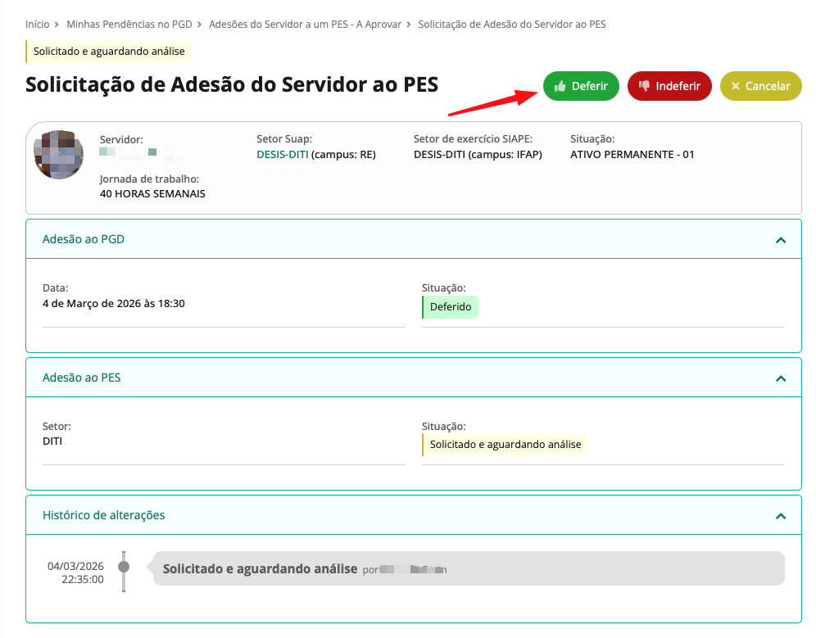
Task: Collapse the Histórico de alterações chevron
Action: click(780, 516)
